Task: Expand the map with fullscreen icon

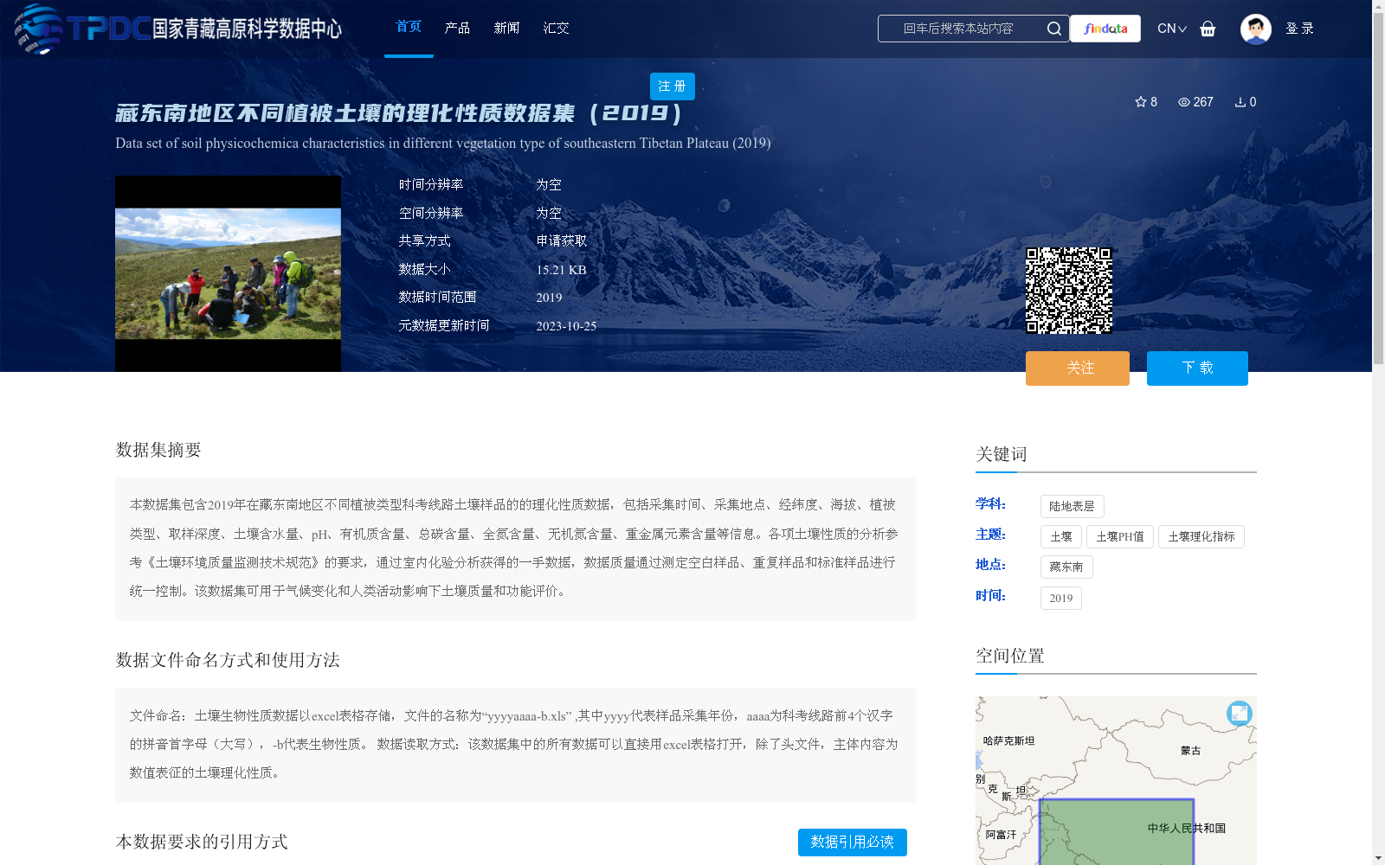Action: (x=1240, y=713)
